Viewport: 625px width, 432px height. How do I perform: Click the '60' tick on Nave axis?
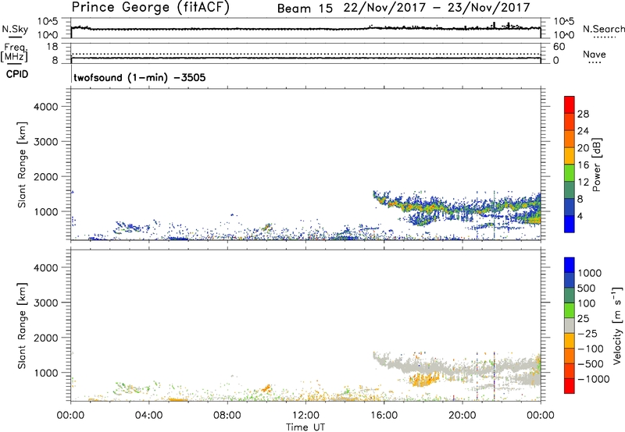[559, 47]
